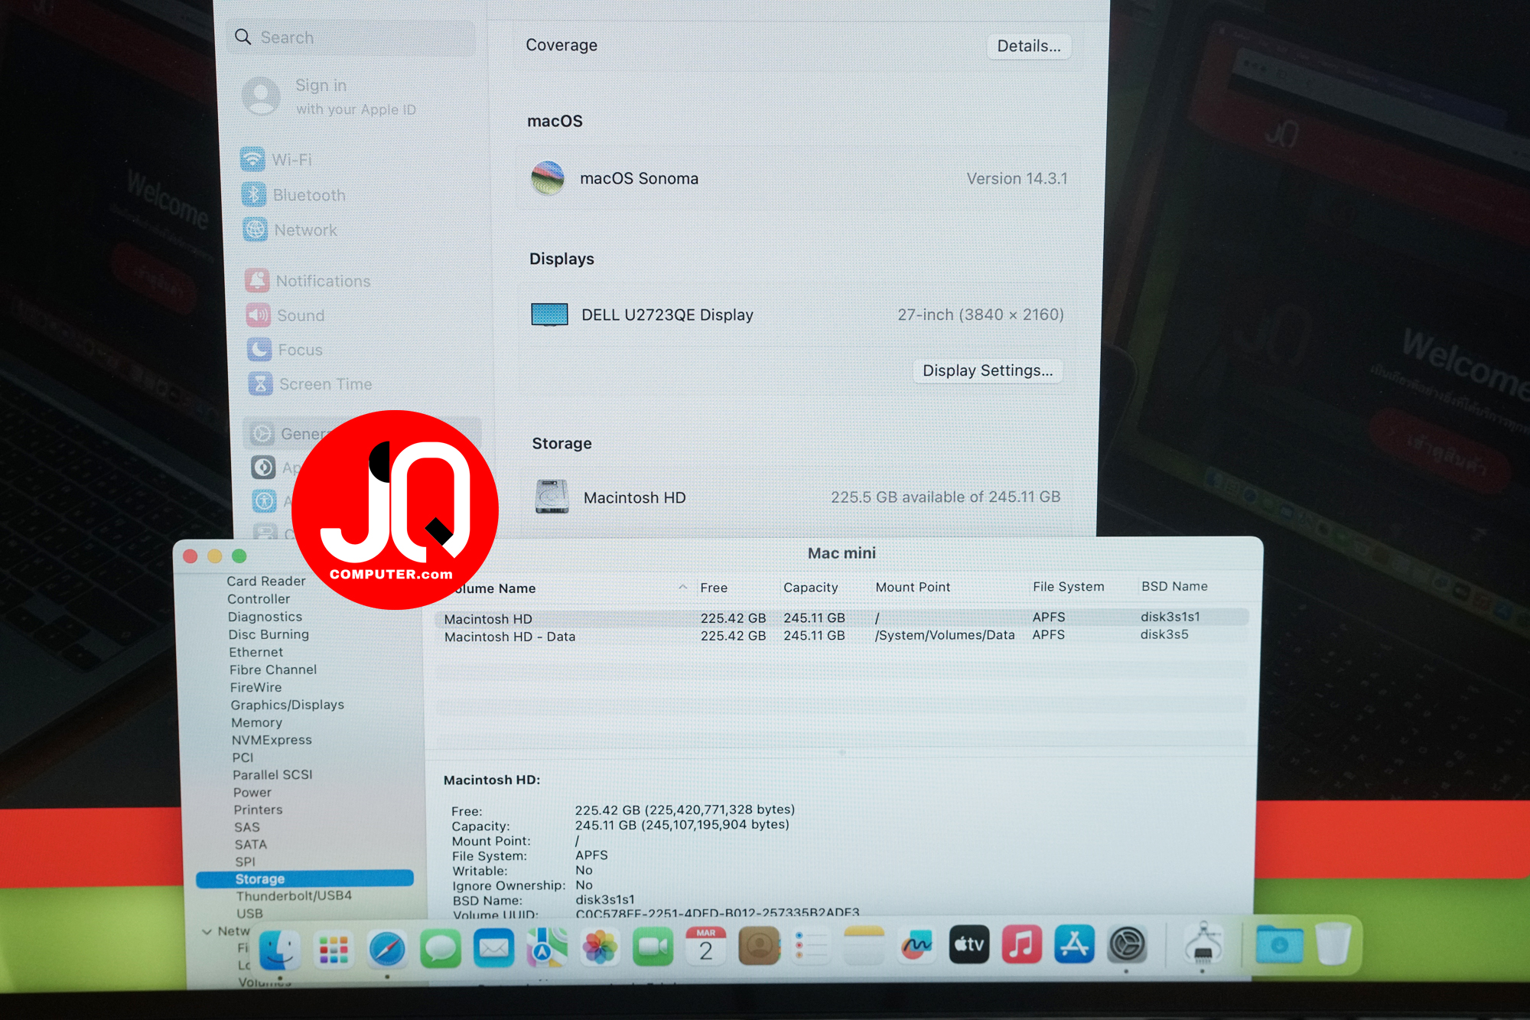Viewport: 1530px width, 1020px height.
Task: Open Maps app in Dock
Action: 547,948
